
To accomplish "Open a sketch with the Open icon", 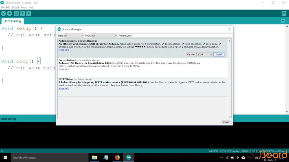I will click(23, 13).
